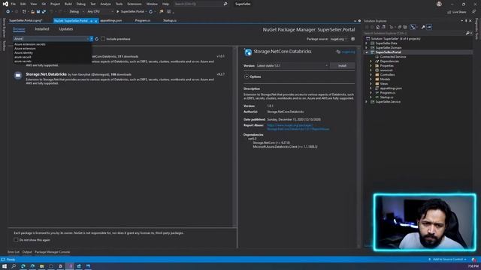481x270 pixels.
Task: Open NuGet package source settings gear
Action: pos(352,39)
